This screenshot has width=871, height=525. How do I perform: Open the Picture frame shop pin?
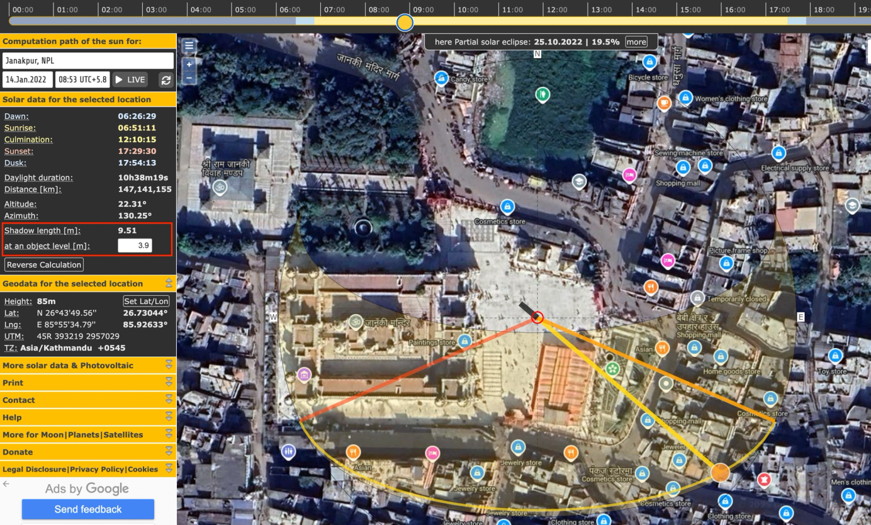tap(726, 263)
